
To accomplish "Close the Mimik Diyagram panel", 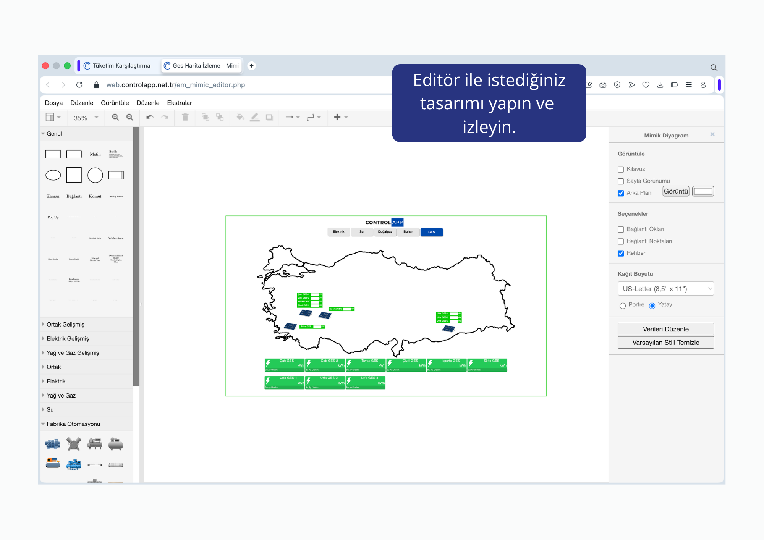I will coord(712,134).
